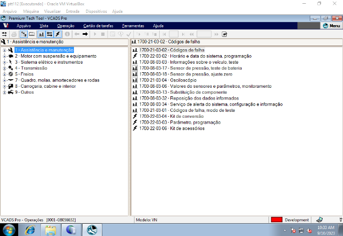
Task: Click the information icon in toolbar
Action: (68, 34)
